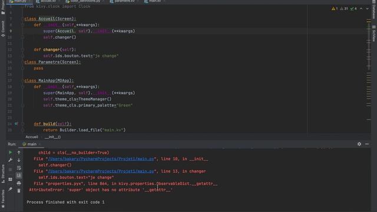Open the Favorites tool window
Screen dimensions: 377x212
3,199
